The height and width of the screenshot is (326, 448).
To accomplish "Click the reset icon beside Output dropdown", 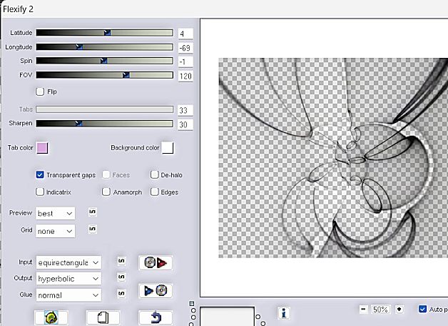I will click(121, 277).
